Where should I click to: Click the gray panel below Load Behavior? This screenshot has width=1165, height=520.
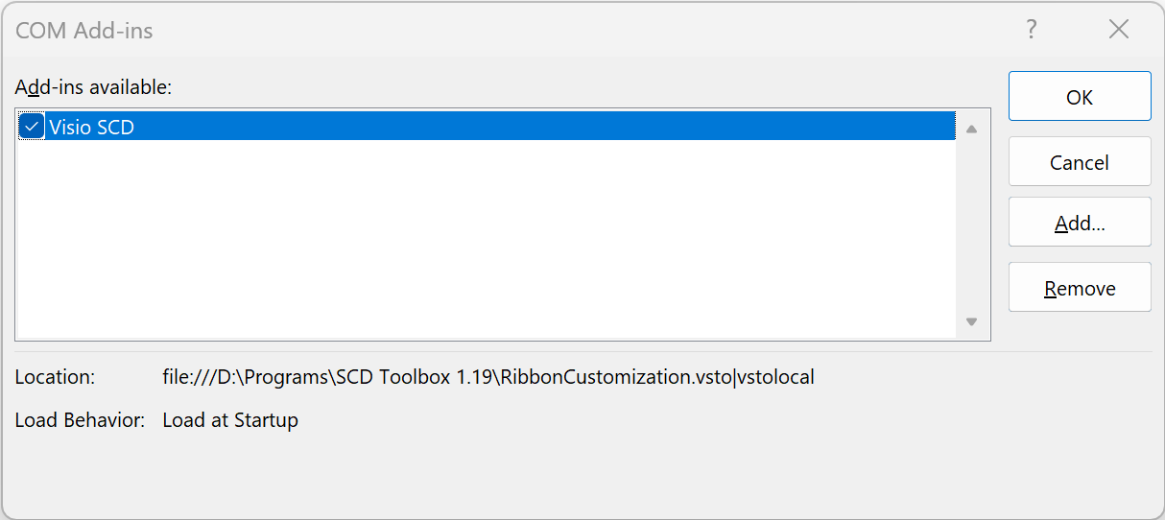582,475
